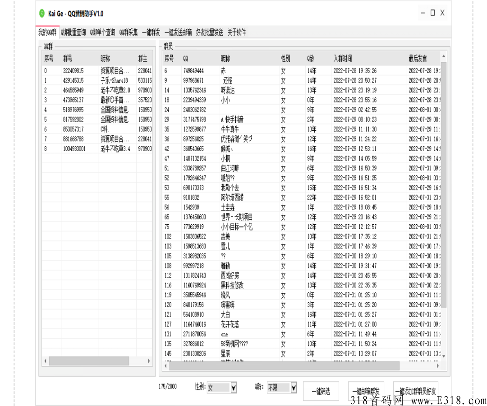Click the 一键邮箱群发 button

pyautogui.click(x=366, y=392)
